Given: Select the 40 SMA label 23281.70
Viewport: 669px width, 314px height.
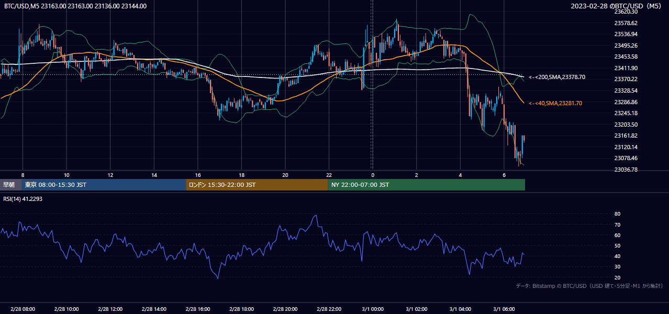Looking at the screenshot, I should [x=555, y=103].
